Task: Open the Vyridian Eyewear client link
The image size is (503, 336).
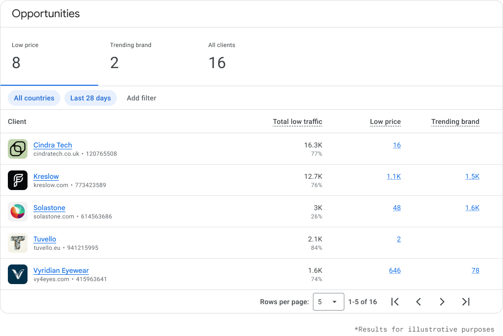Action: (61, 270)
